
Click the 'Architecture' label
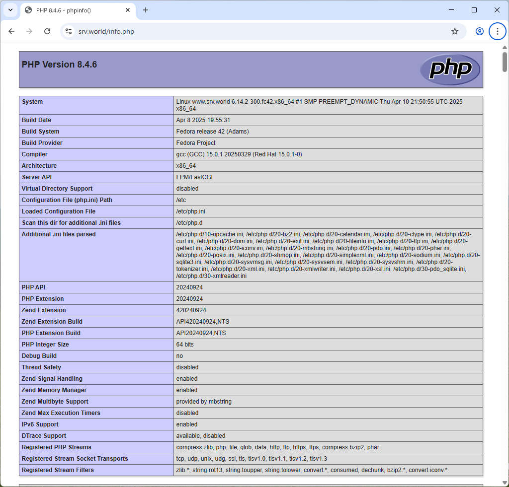tap(39, 166)
